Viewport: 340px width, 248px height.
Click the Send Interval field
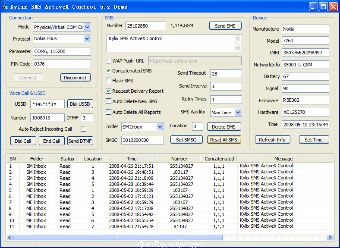pos(226,86)
